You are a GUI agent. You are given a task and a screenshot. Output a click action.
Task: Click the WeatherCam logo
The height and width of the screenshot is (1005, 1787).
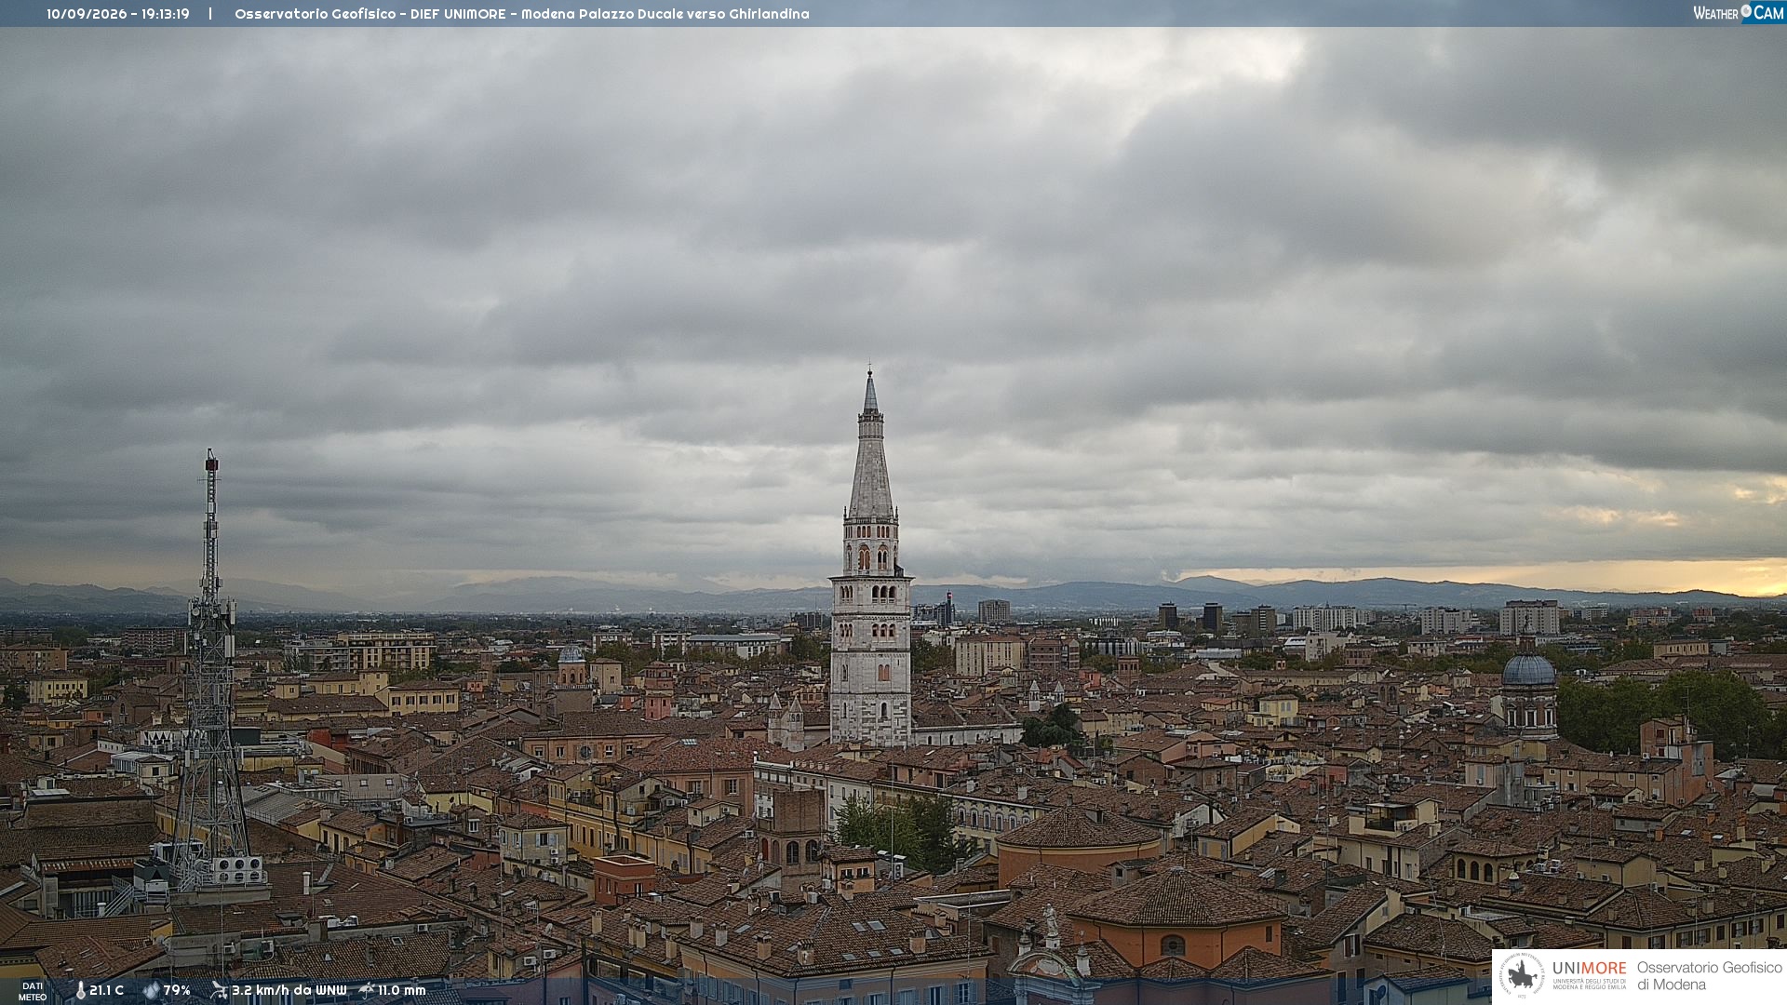point(1739,13)
